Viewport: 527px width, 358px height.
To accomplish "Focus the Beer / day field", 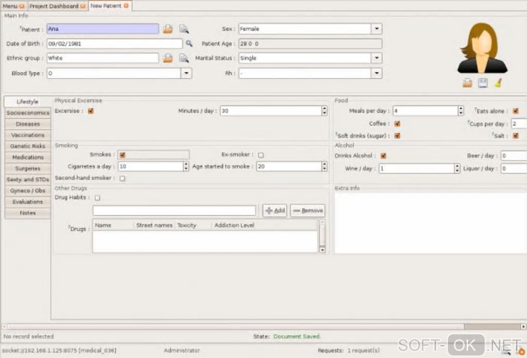I will tap(514, 156).
